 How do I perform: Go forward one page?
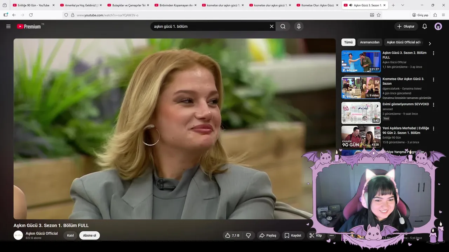22,15
